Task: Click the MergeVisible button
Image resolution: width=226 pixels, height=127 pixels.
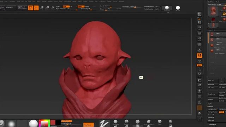Action: click(213, 112)
